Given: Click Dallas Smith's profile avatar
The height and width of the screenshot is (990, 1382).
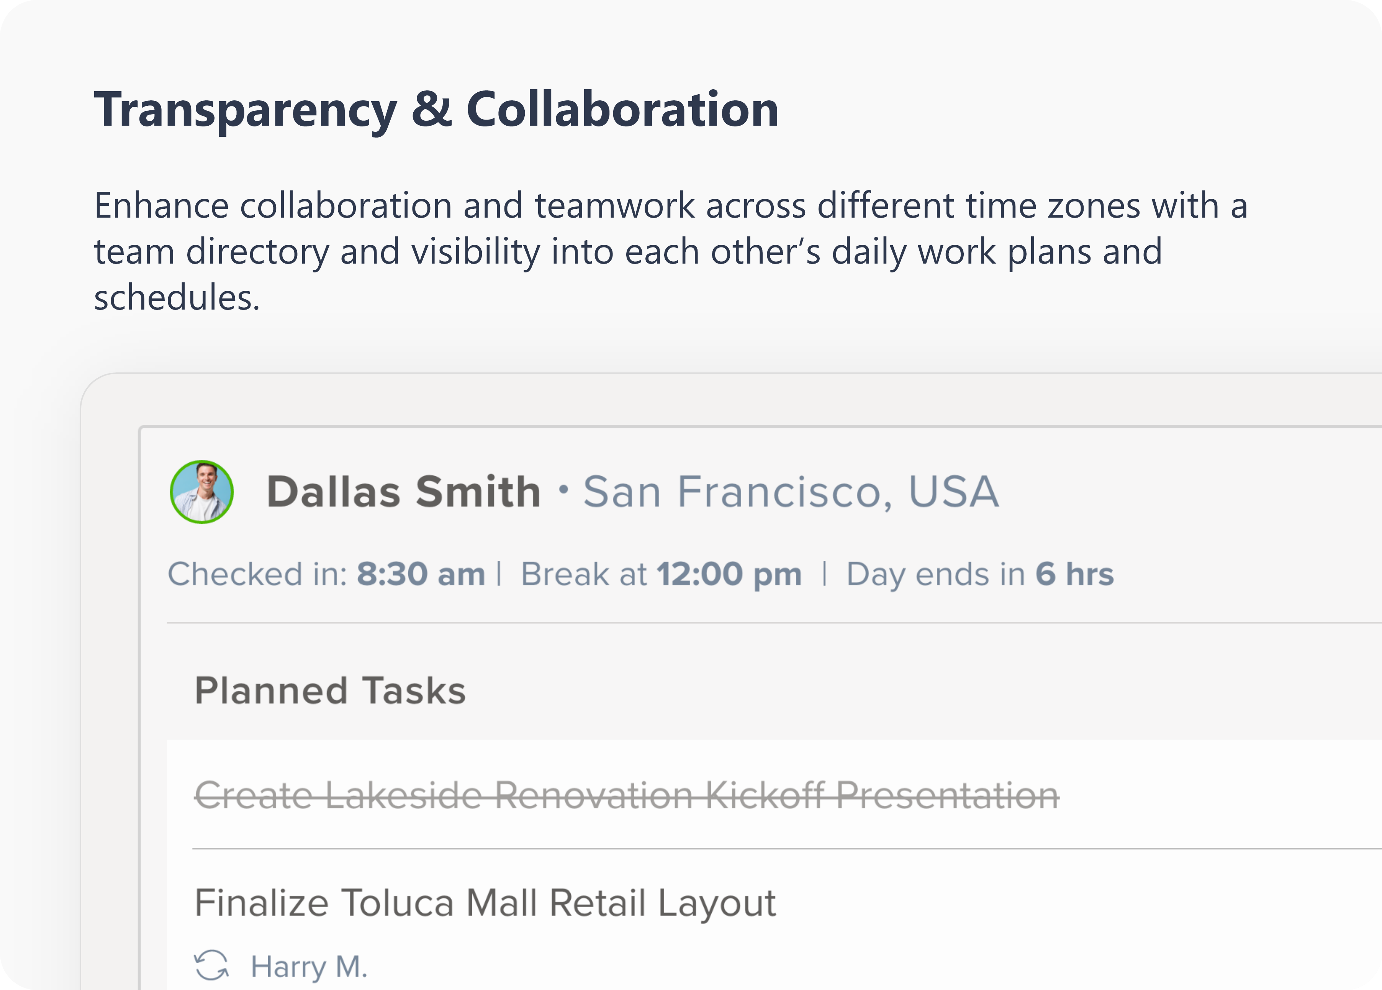Looking at the screenshot, I should 202,491.
